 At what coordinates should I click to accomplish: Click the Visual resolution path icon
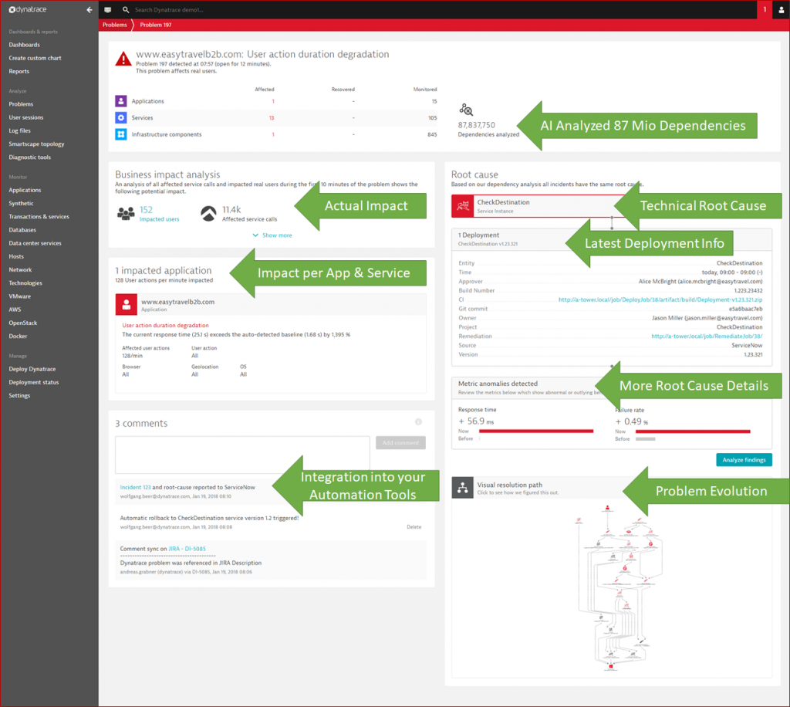(x=463, y=487)
